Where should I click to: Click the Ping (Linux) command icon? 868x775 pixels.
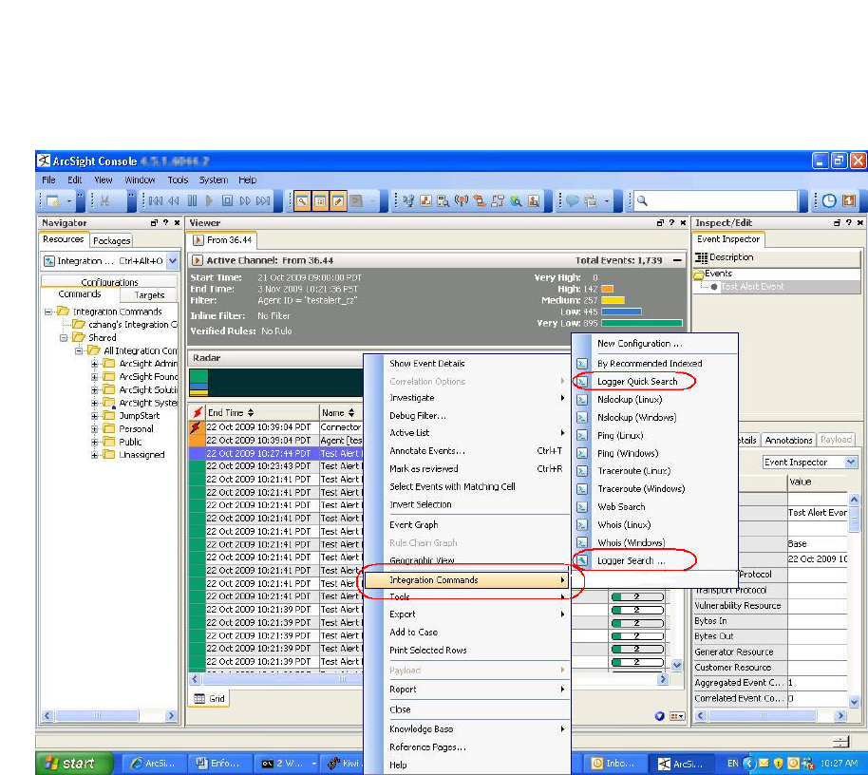pos(582,435)
